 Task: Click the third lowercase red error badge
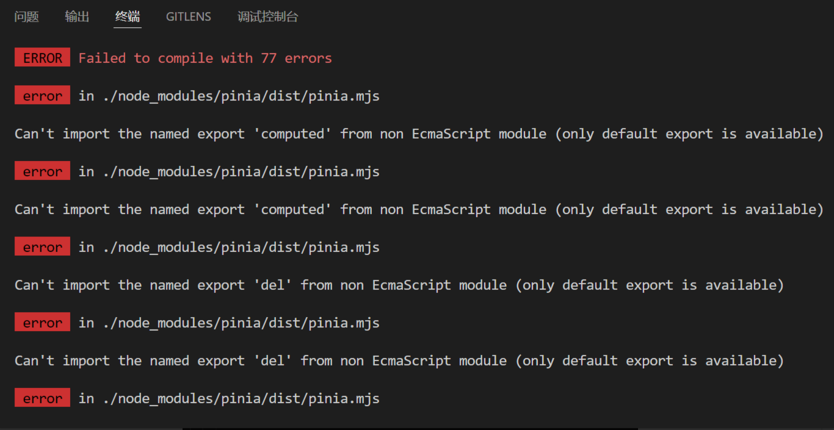click(43, 248)
